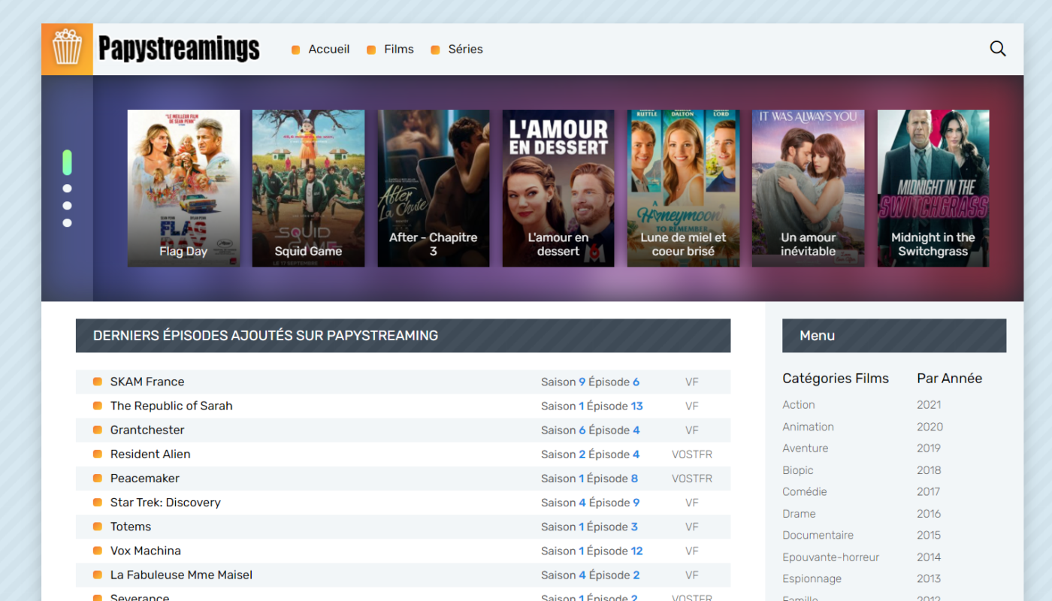The image size is (1052, 601).
Task: Click 'Saison 1 Épisode 3' for Totems
Action: tap(590, 527)
